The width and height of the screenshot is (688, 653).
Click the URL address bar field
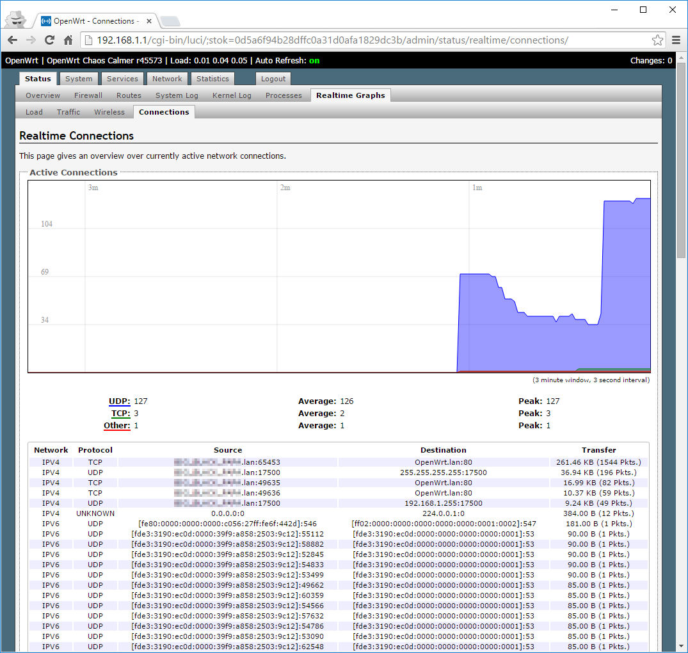[x=371, y=40]
